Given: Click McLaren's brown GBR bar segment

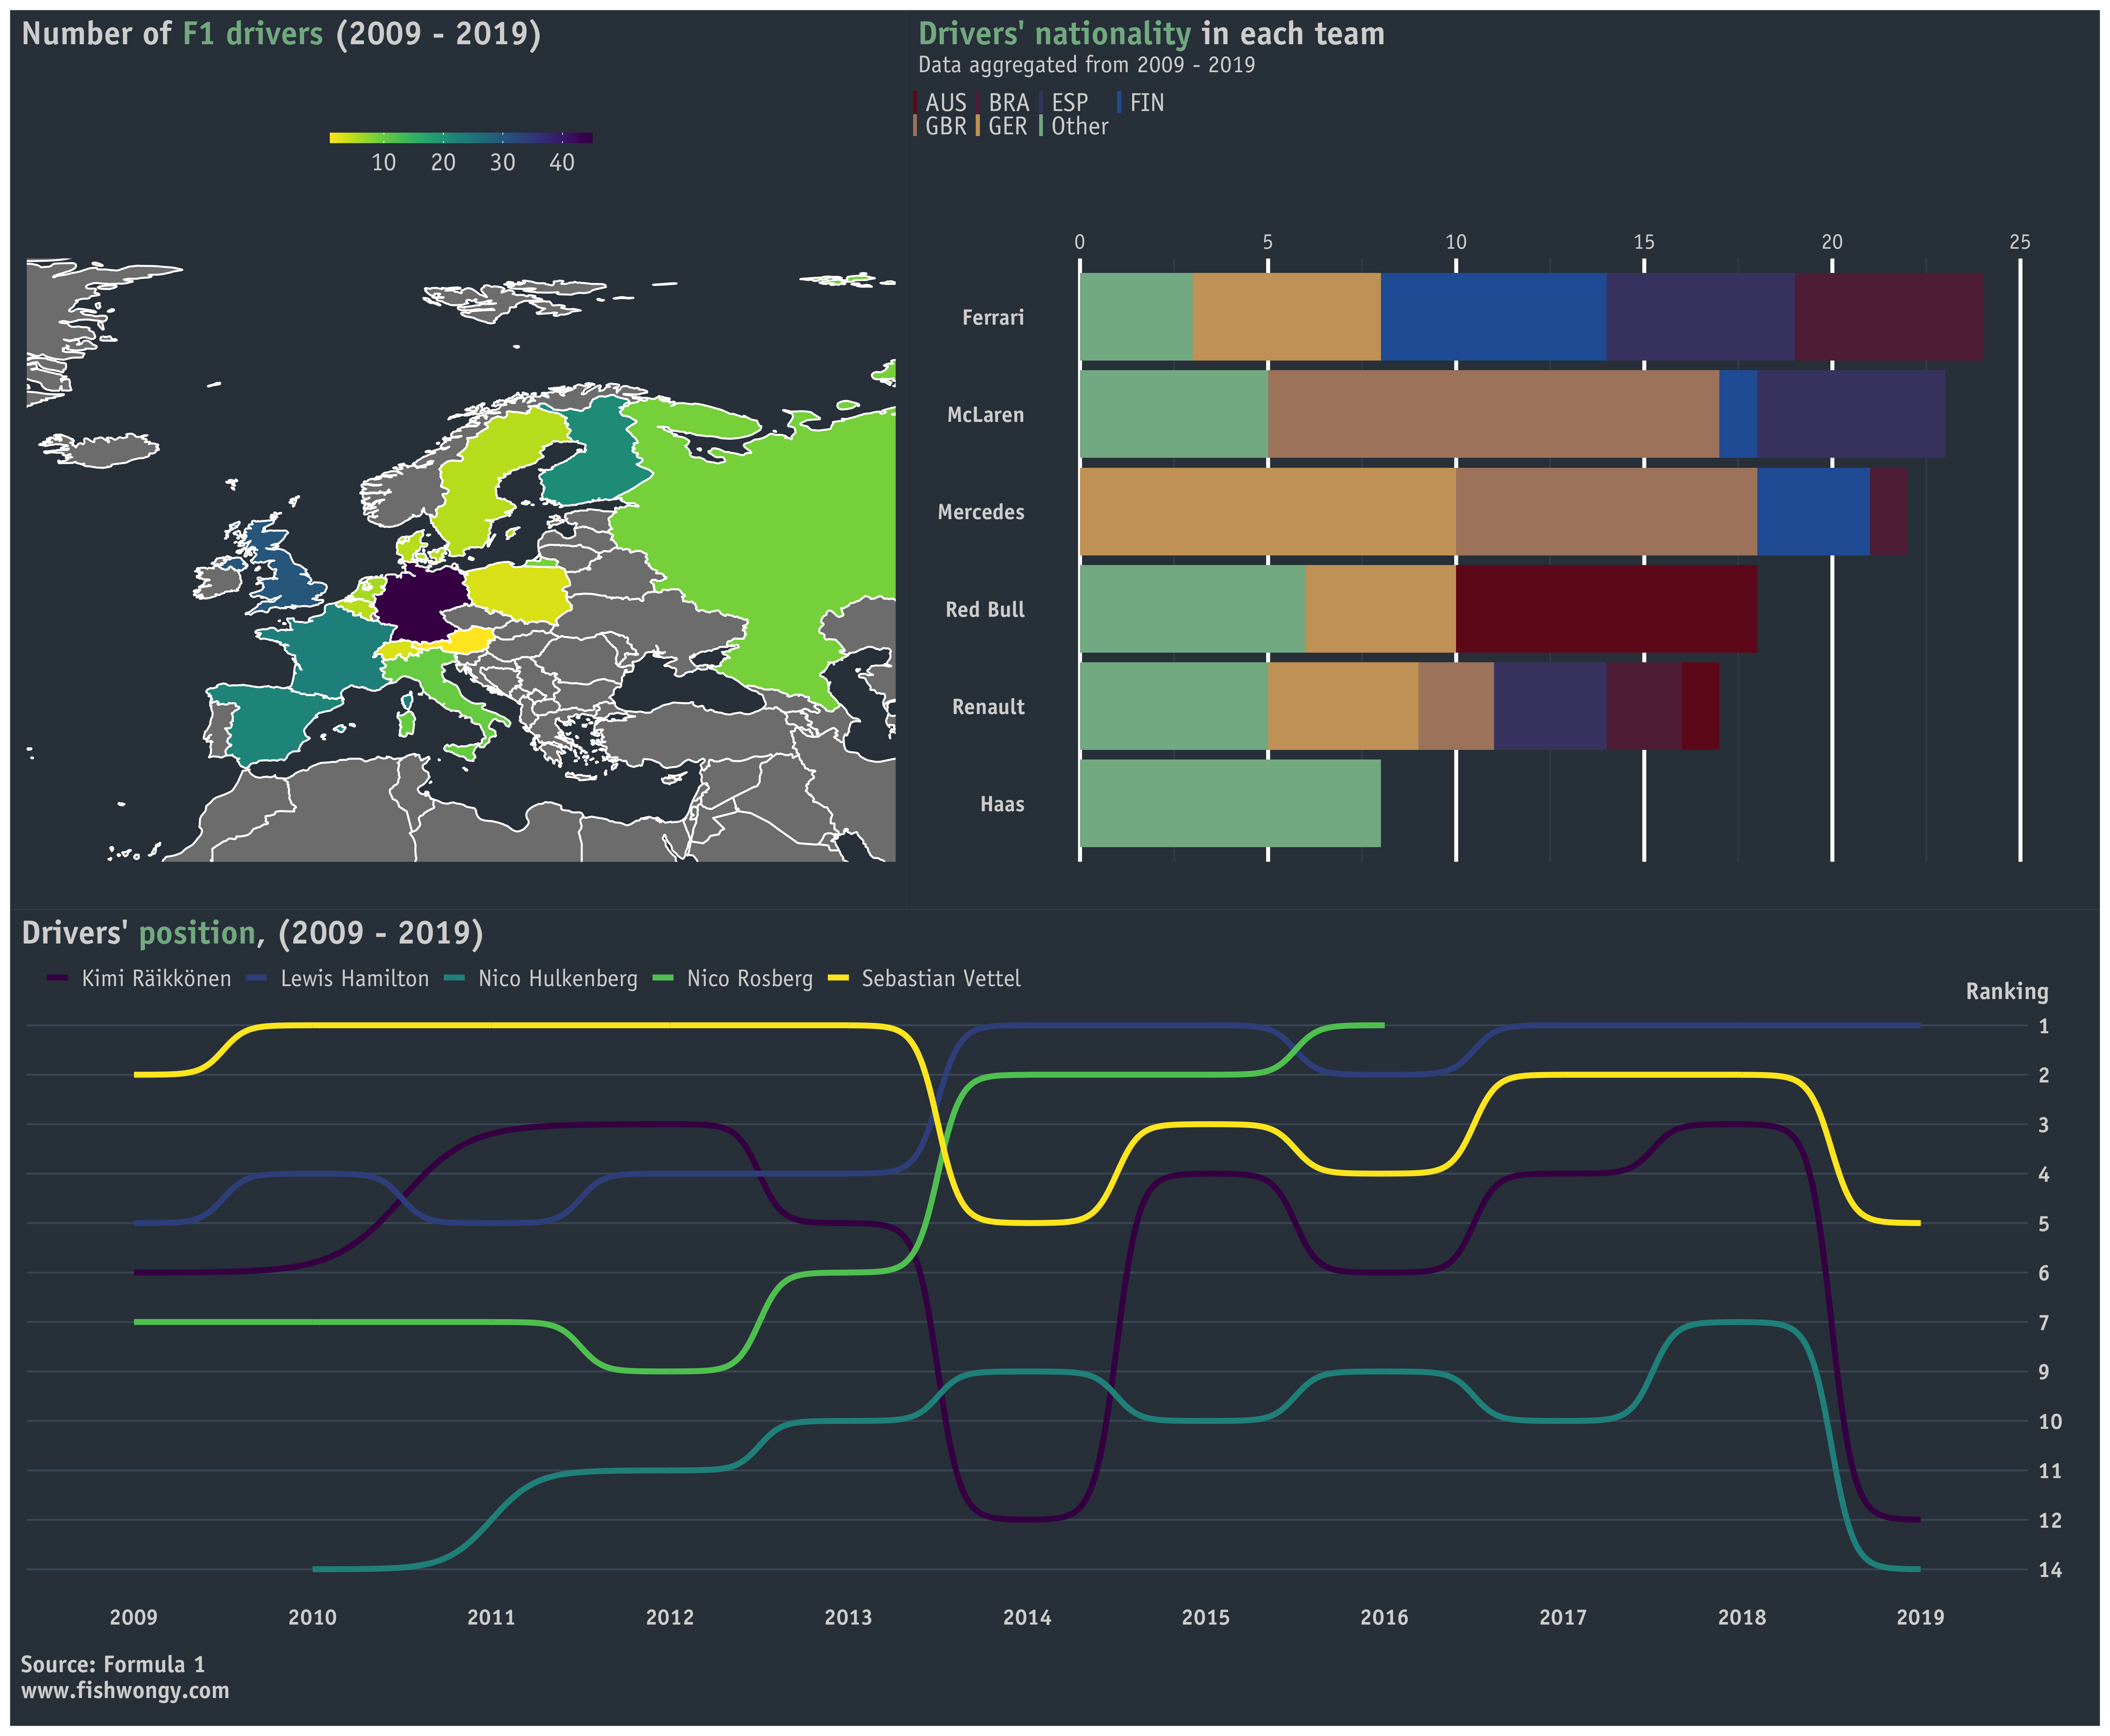Looking at the screenshot, I should click(x=1493, y=414).
